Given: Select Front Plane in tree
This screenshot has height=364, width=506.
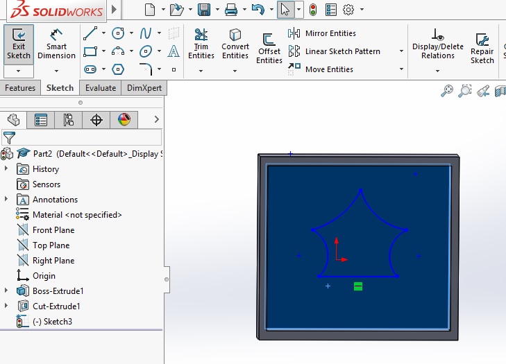Looking at the screenshot, I should coord(46,230).
